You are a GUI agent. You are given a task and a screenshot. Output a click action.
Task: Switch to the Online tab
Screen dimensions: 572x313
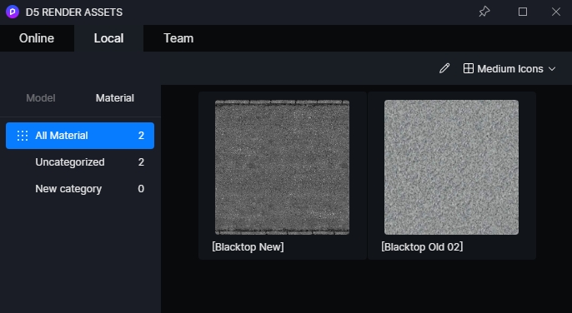tap(37, 38)
